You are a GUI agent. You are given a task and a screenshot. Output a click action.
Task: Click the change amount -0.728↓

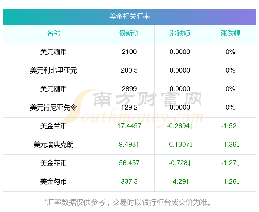(180, 163)
